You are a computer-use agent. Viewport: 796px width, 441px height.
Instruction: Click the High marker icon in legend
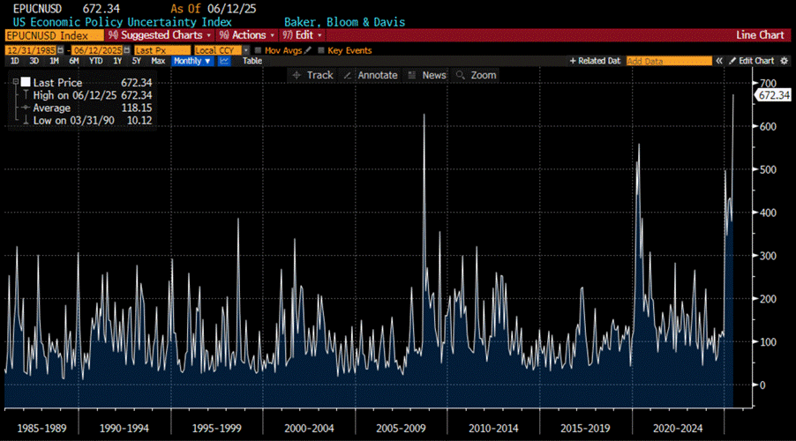coord(26,95)
